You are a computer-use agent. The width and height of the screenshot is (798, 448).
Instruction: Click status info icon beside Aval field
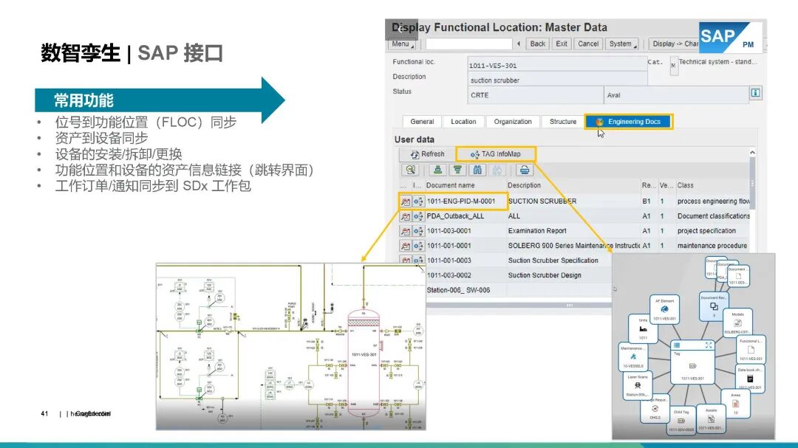point(755,92)
